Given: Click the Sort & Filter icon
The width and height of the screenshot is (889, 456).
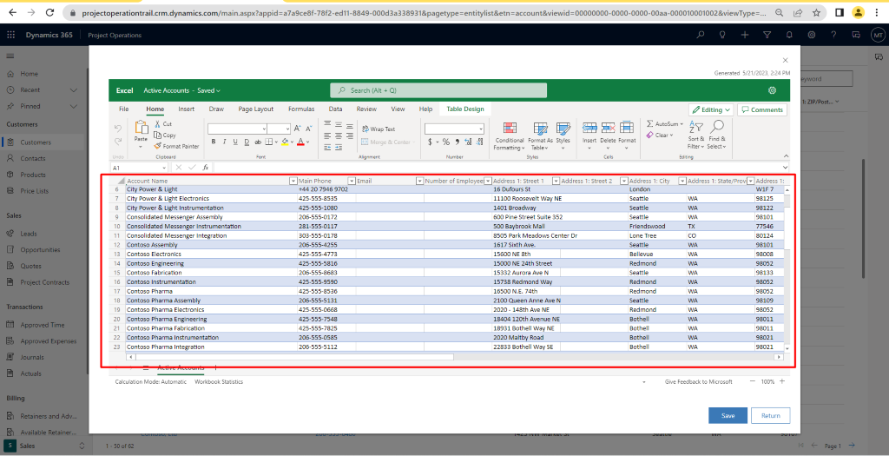Looking at the screenshot, I should (696, 128).
